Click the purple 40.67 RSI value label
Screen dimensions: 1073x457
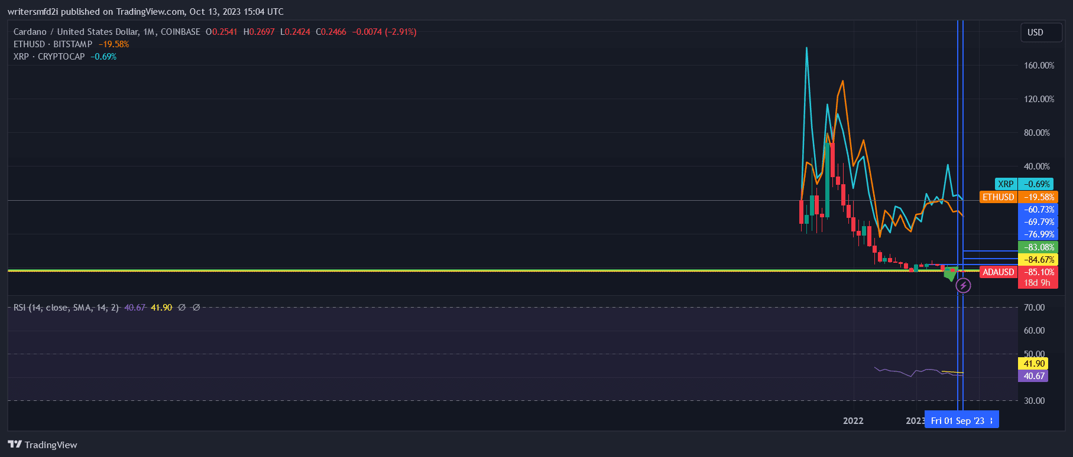(1033, 376)
